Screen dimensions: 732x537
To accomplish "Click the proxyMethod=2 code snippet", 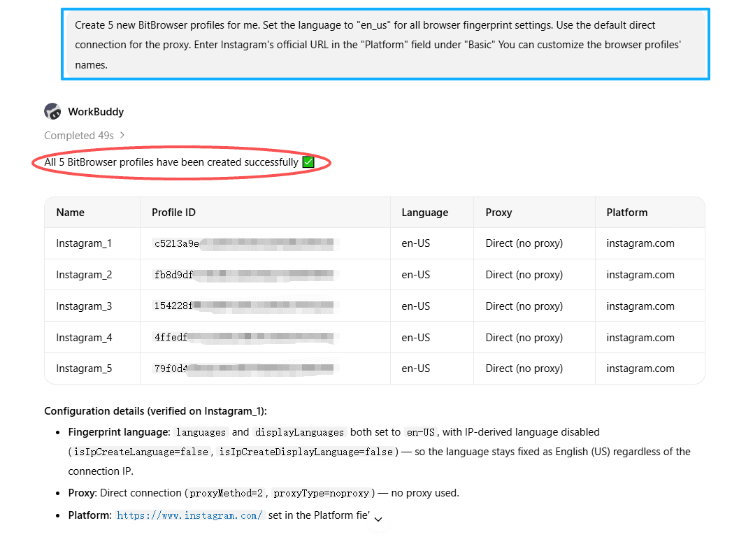I will (226, 493).
